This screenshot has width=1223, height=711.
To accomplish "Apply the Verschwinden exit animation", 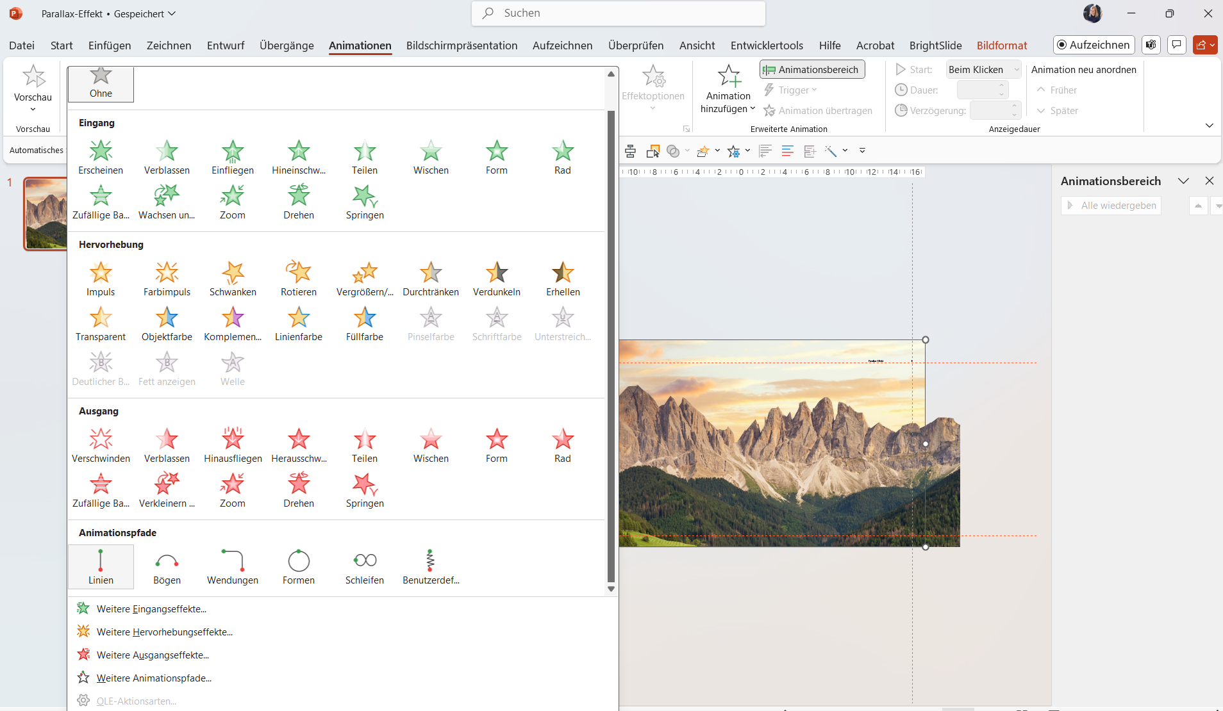I will [x=101, y=445].
